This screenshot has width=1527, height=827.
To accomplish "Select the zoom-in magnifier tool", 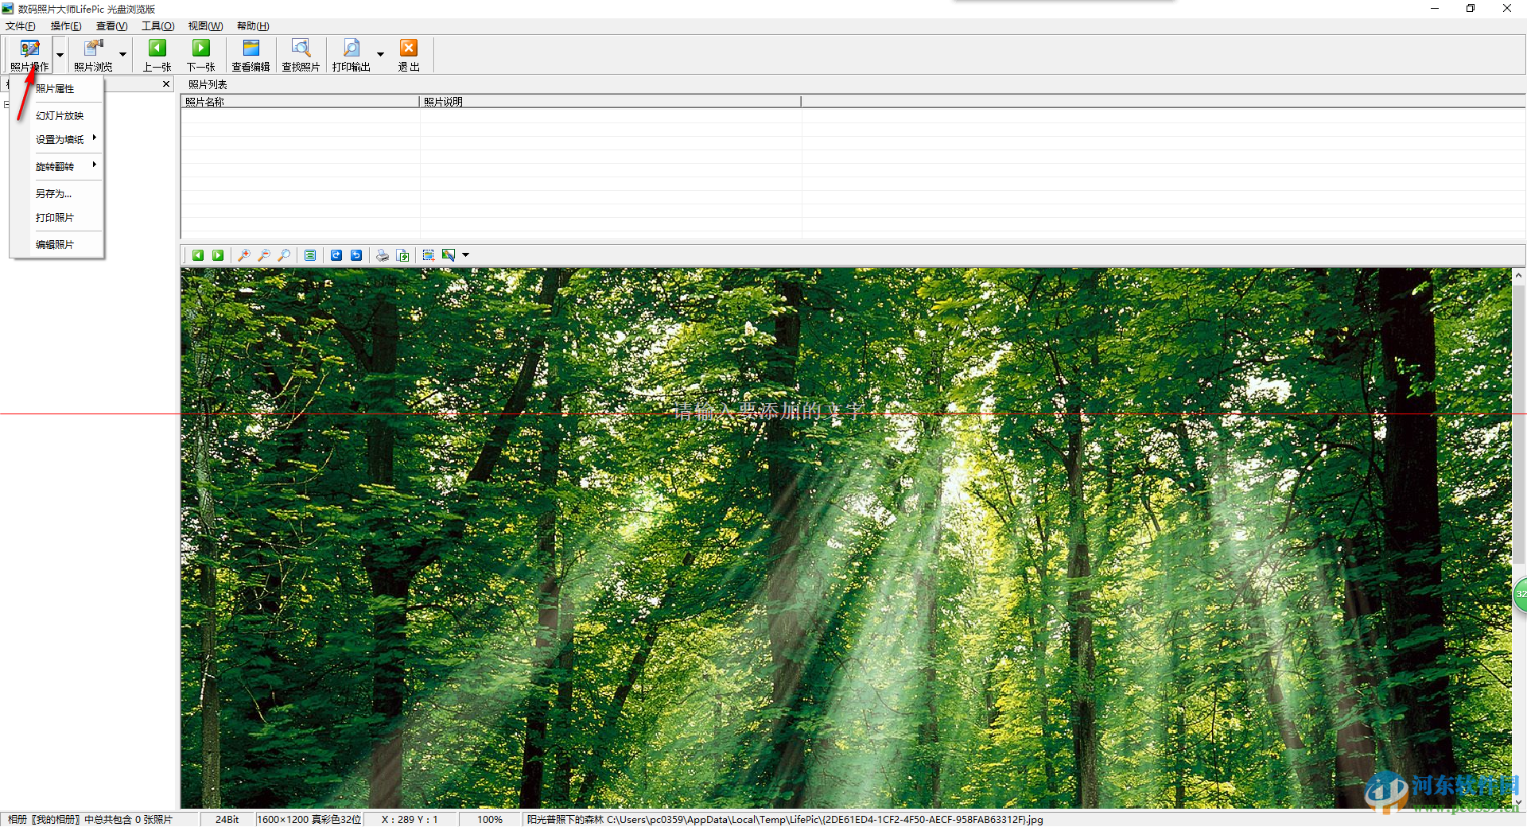I will pos(244,255).
